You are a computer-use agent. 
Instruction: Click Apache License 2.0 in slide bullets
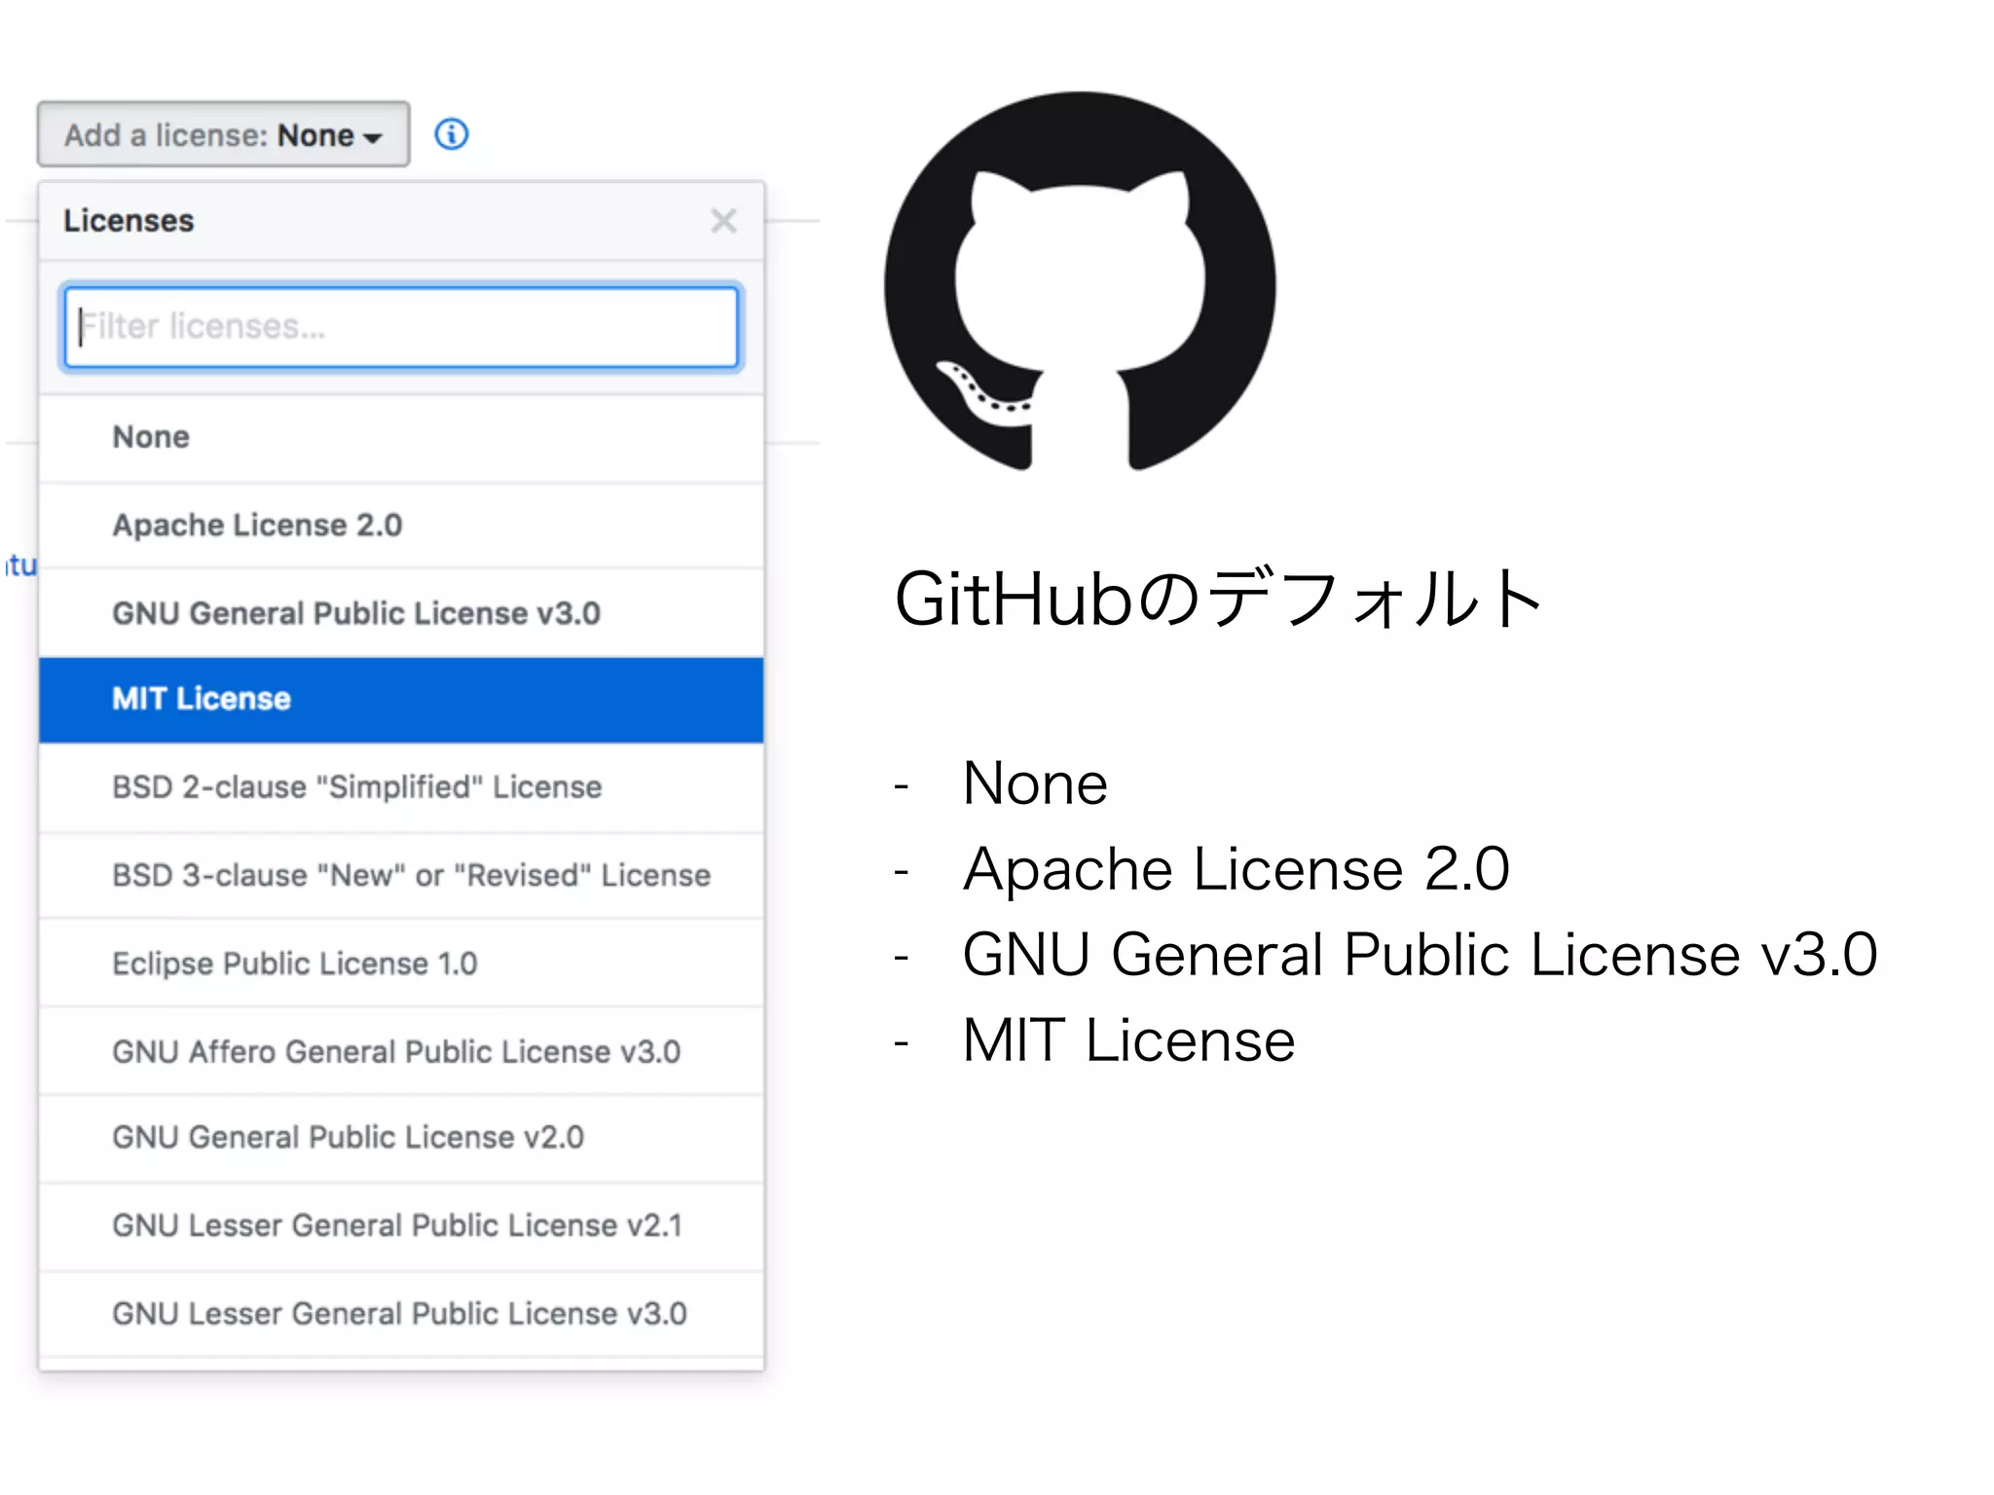1237,868
